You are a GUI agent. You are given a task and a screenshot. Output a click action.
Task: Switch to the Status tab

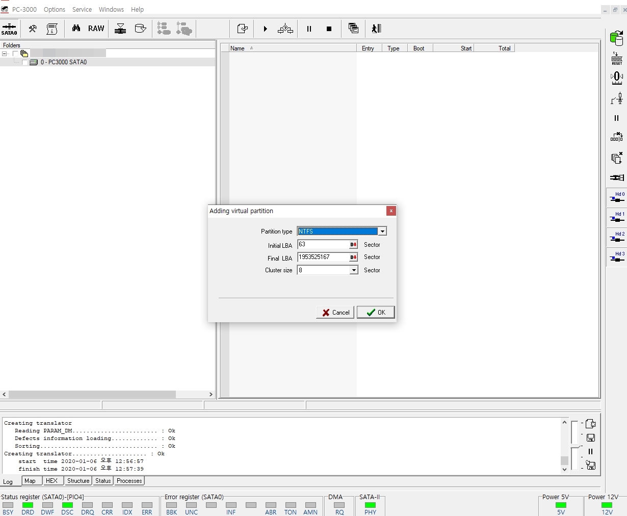[x=103, y=481]
